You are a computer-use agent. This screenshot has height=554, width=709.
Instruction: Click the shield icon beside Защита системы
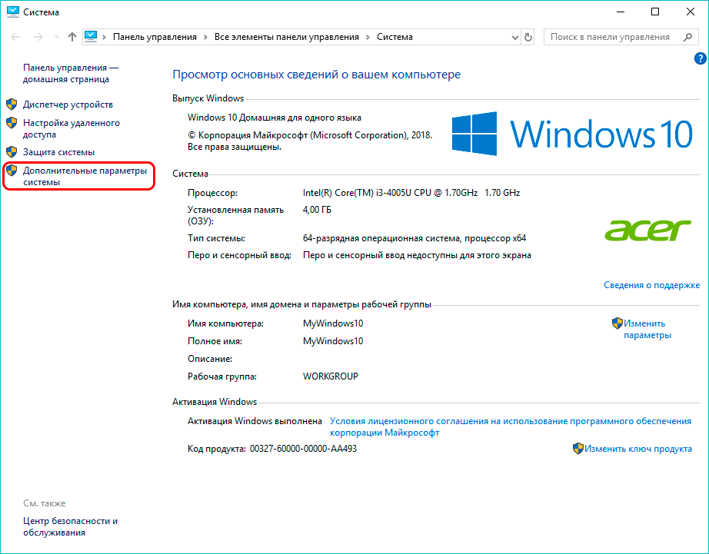(x=12, y=152)
